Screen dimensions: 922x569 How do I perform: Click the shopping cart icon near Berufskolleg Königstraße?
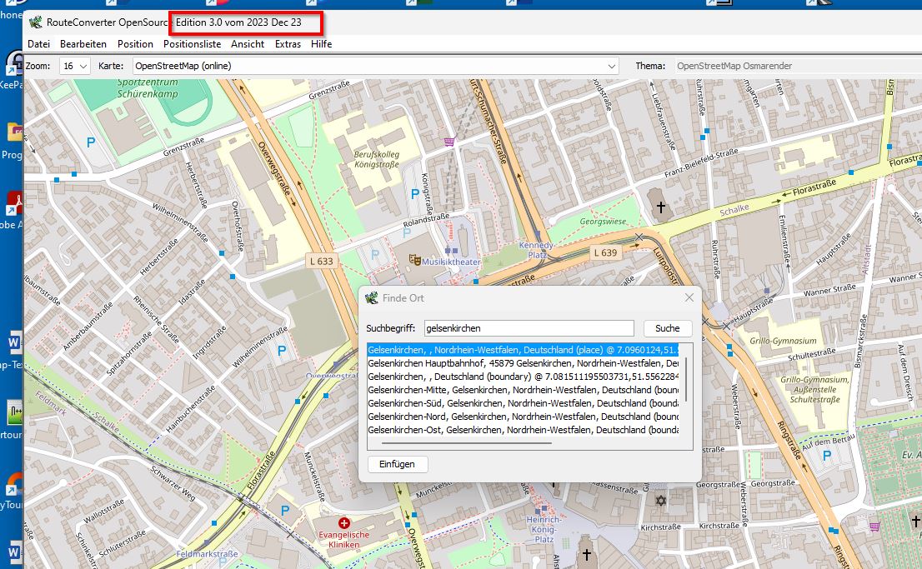[451, 142]
